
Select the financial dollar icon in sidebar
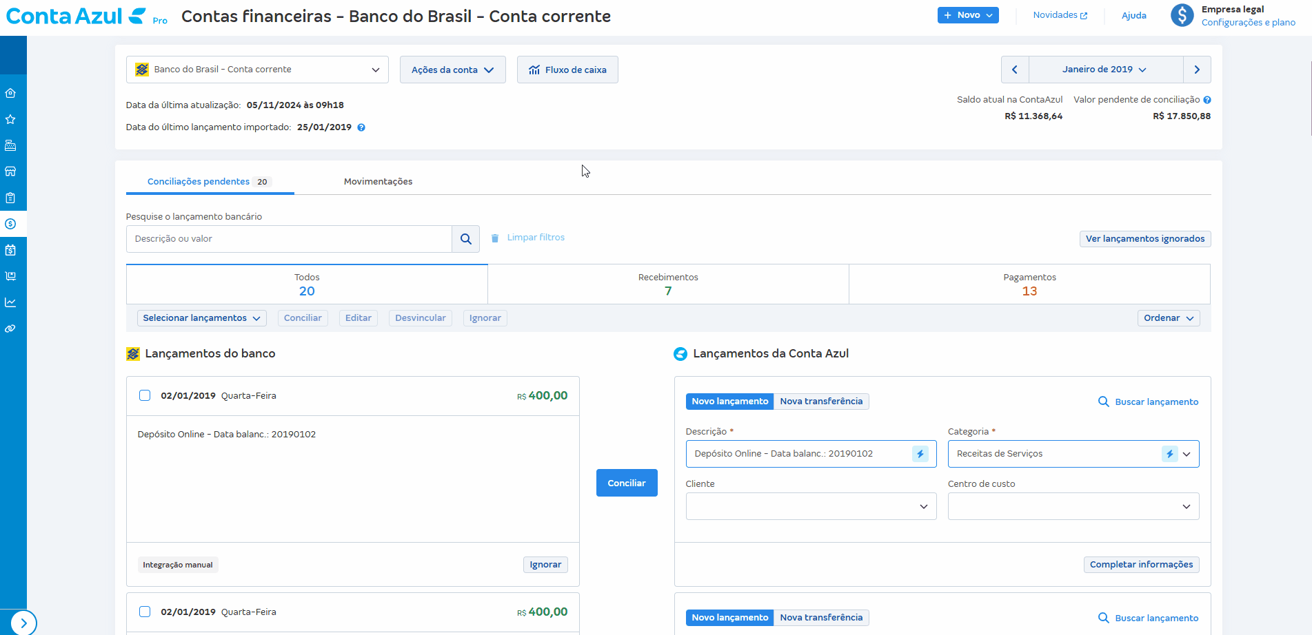click(10, 223)
